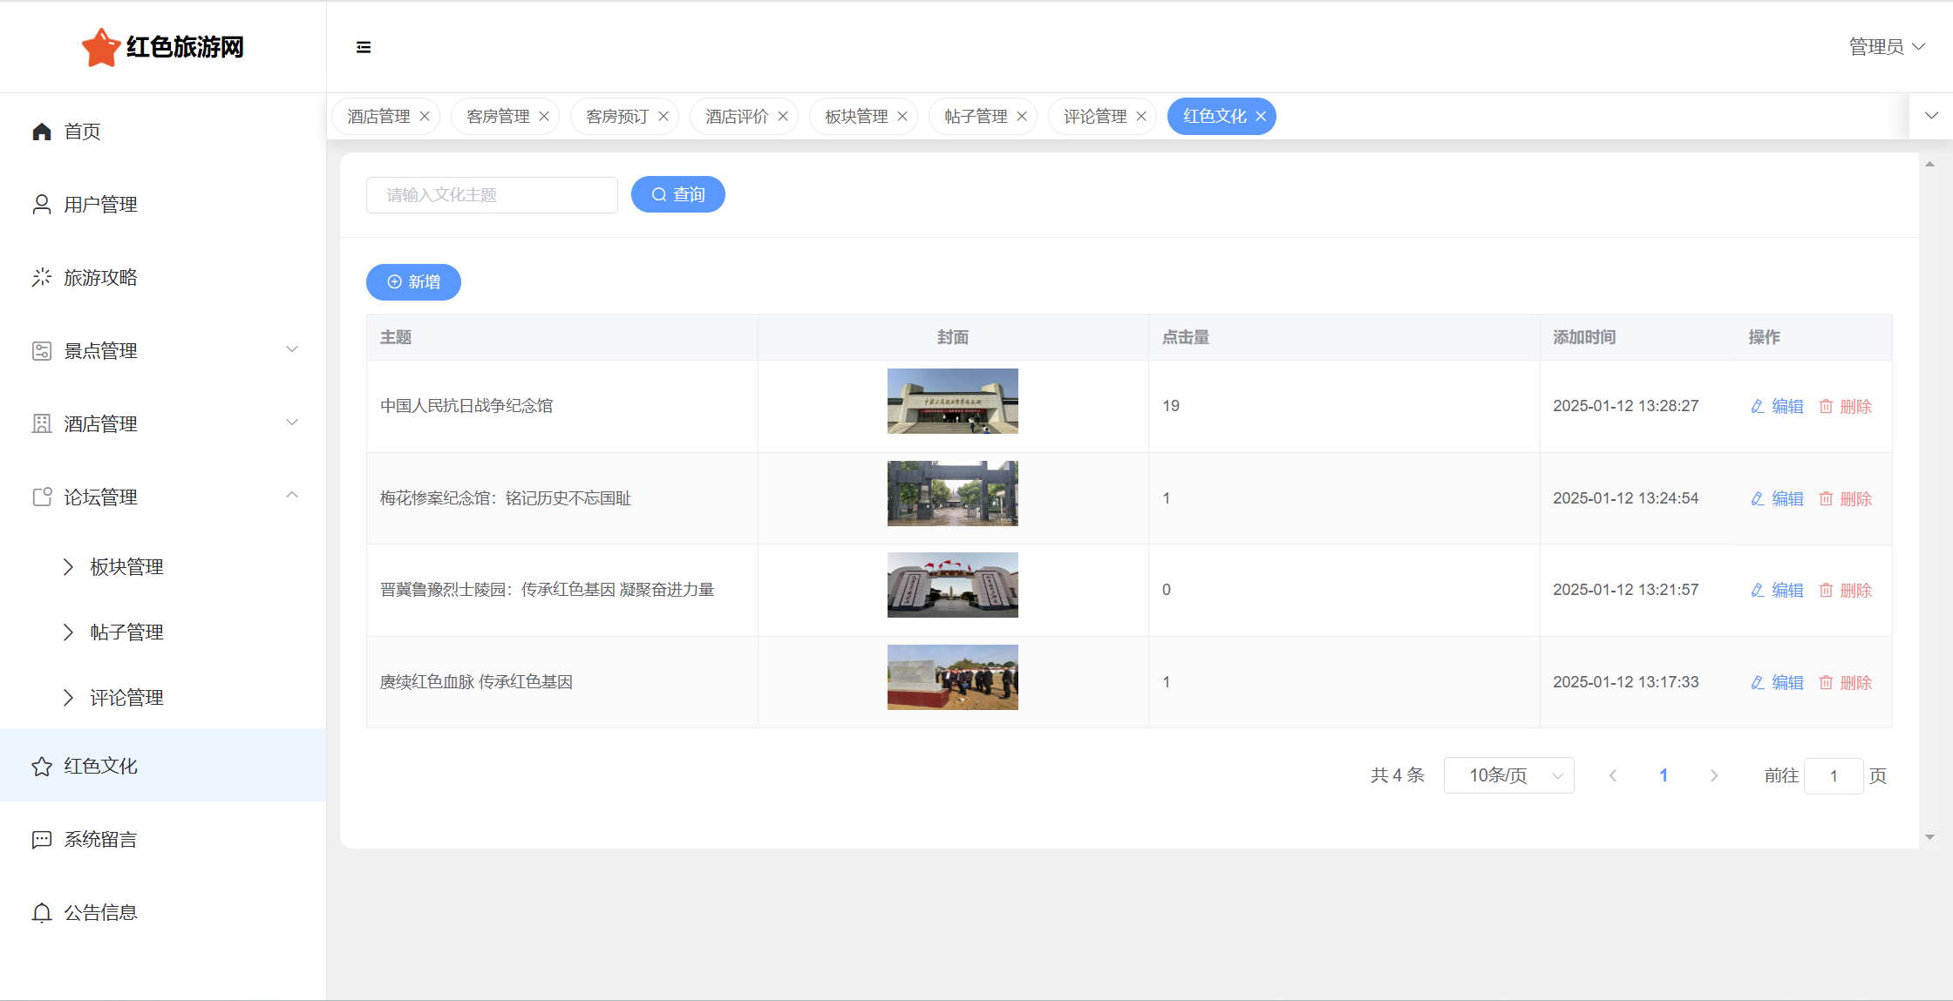Switch to the 帖子管理 tab
This screenshot has width=1953, height=1001.
point(975,117)
